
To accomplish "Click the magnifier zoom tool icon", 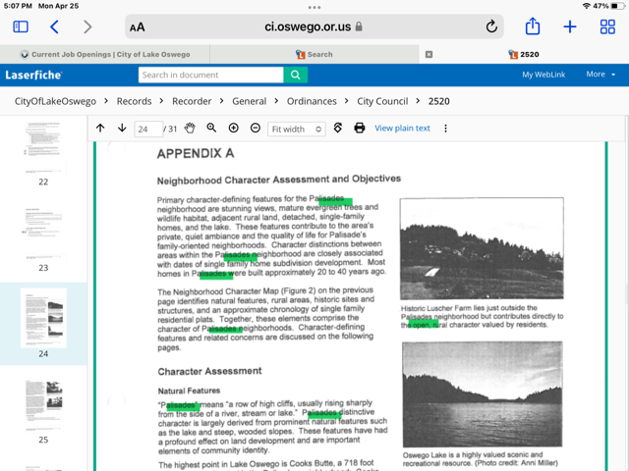I will tap(211, 129).
